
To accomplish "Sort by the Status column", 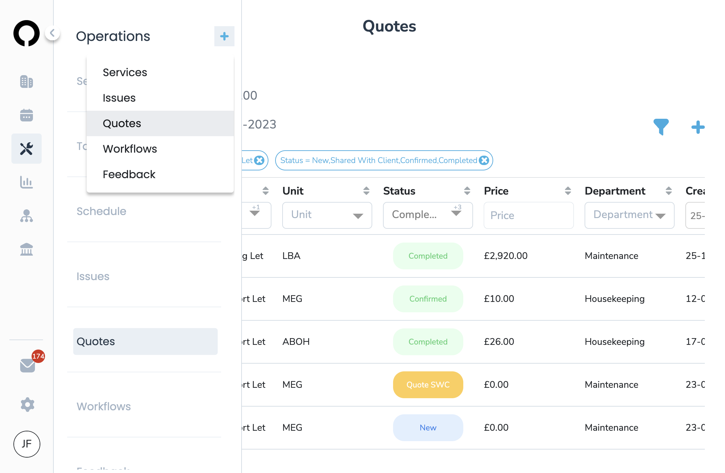I will (467, 191).
